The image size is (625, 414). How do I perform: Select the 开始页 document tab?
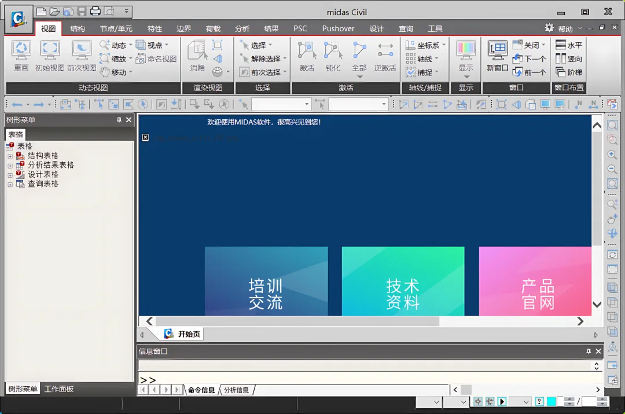click(182, 334)
